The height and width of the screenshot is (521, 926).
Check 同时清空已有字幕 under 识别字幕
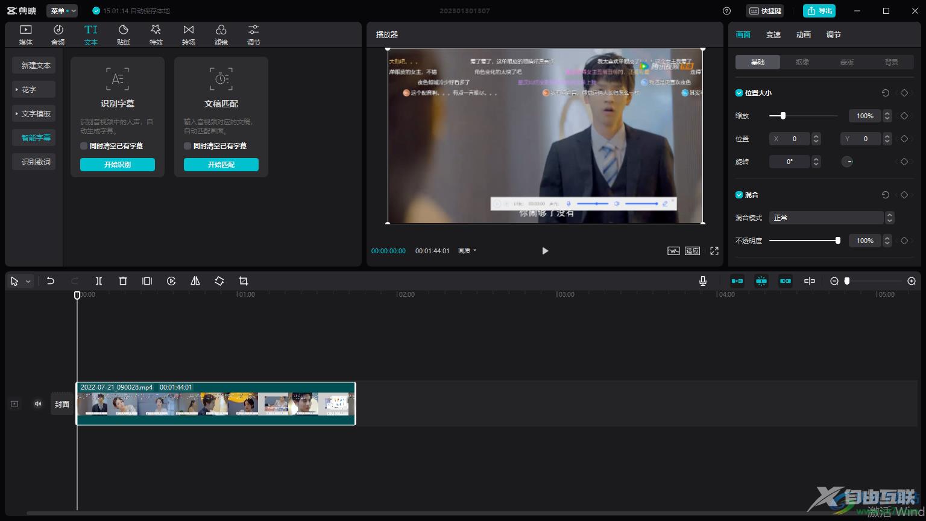[x=84, y=146]
